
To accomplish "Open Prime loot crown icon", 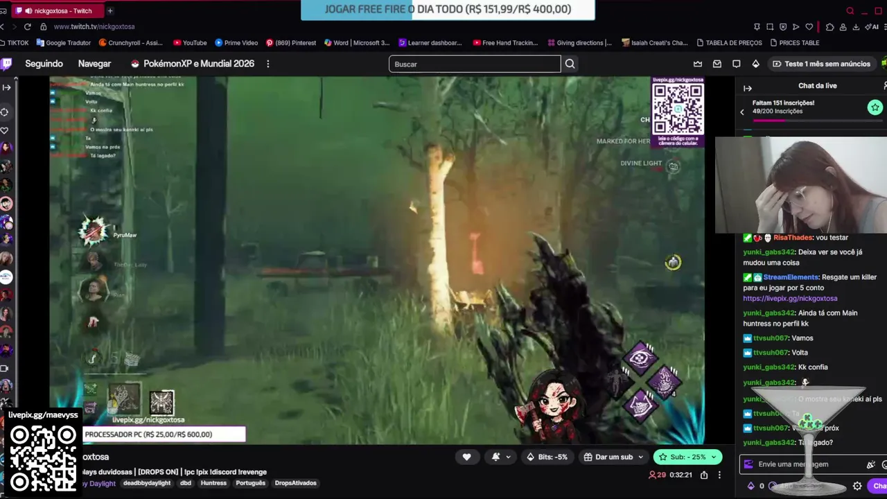I will pos(698,64).
